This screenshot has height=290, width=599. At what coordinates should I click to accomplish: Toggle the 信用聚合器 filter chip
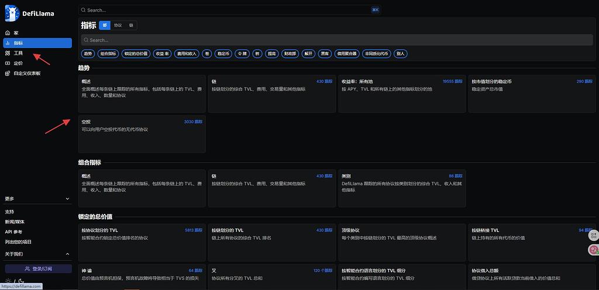pos(347,53)
